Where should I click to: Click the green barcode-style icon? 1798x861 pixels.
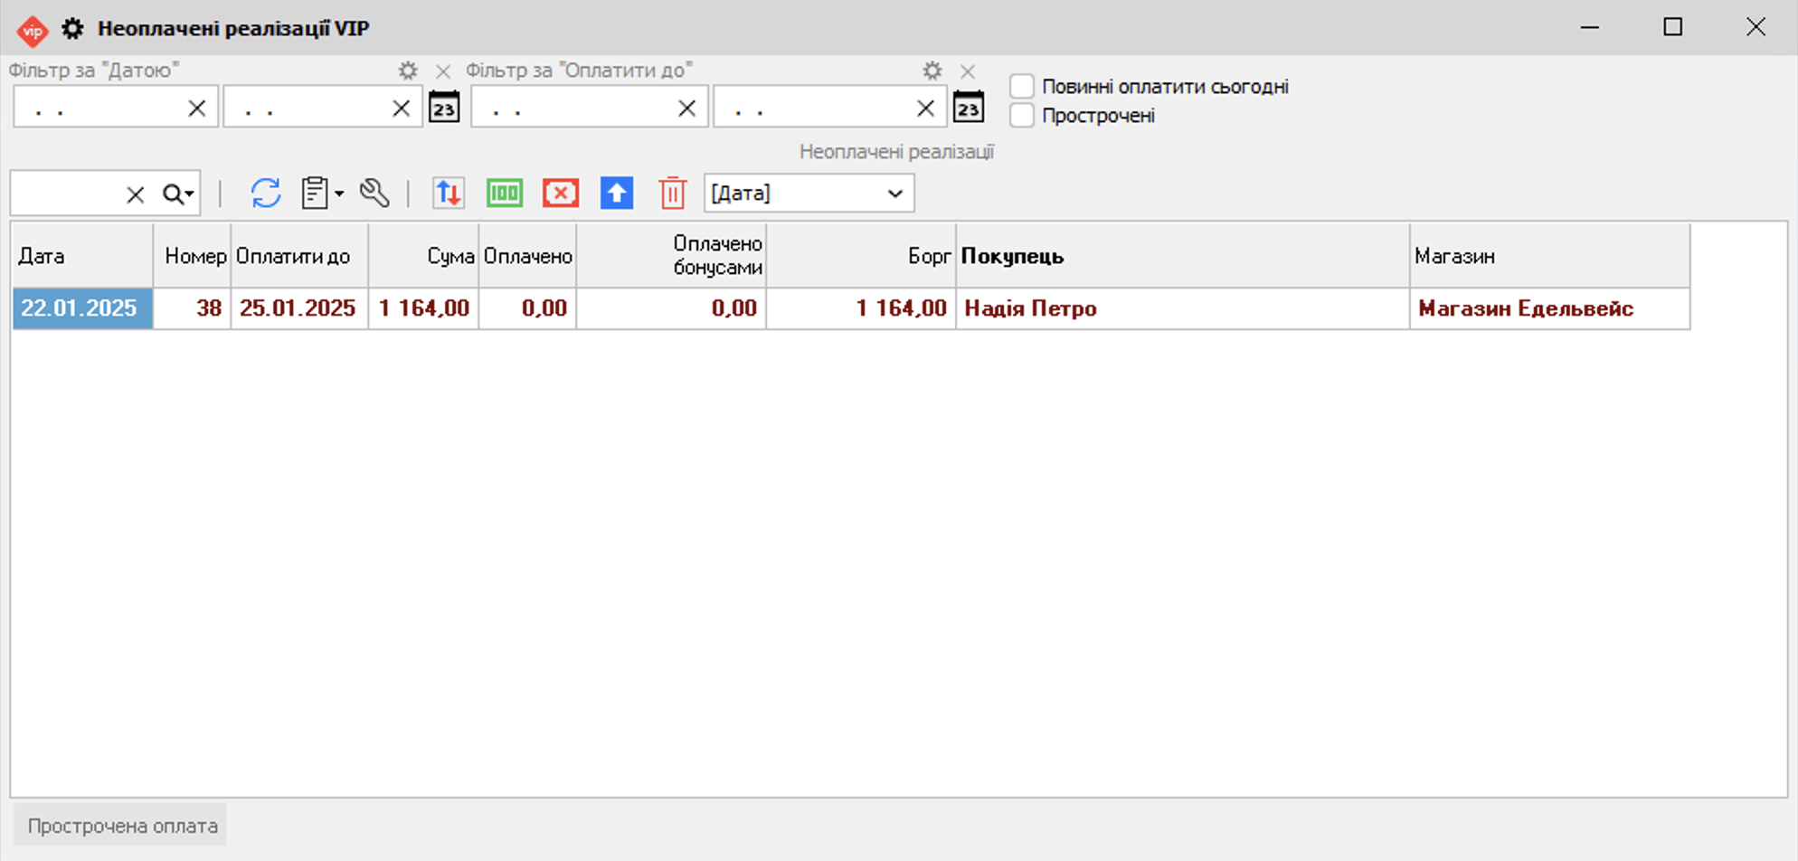click(x=505, y=194)
